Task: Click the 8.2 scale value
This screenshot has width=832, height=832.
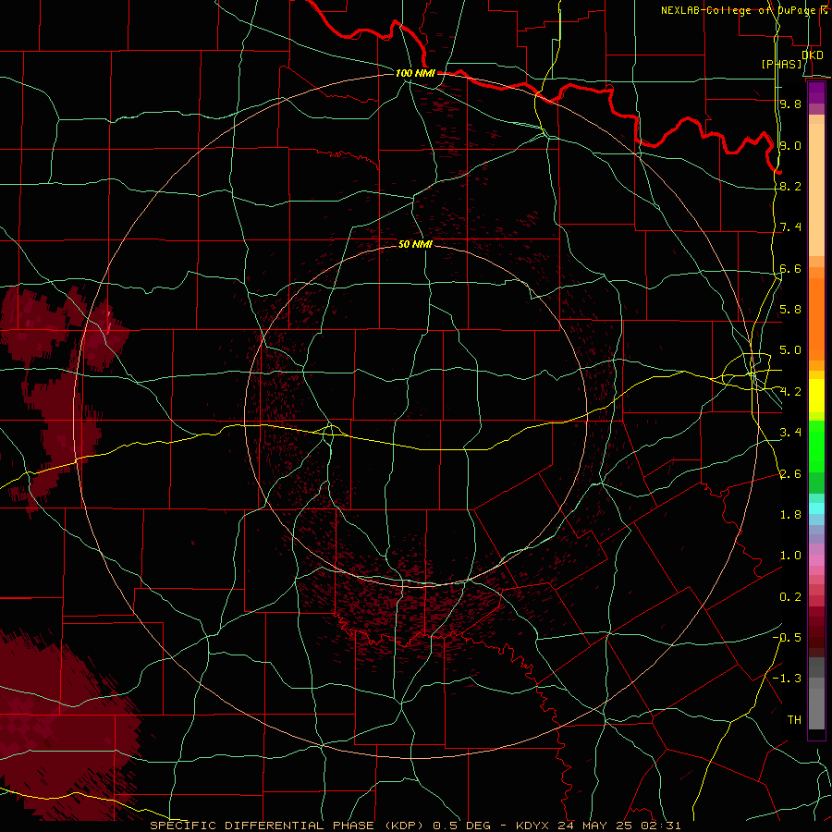Action: click(x=790, y=186)
